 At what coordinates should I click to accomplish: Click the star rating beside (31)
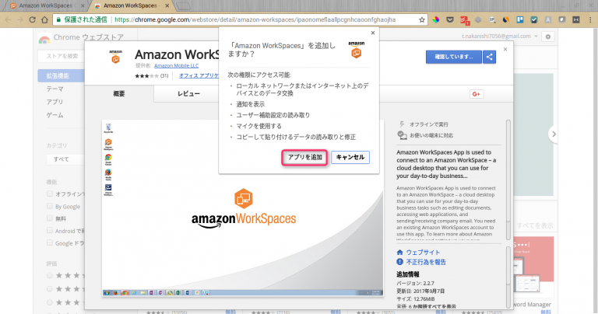147,75
